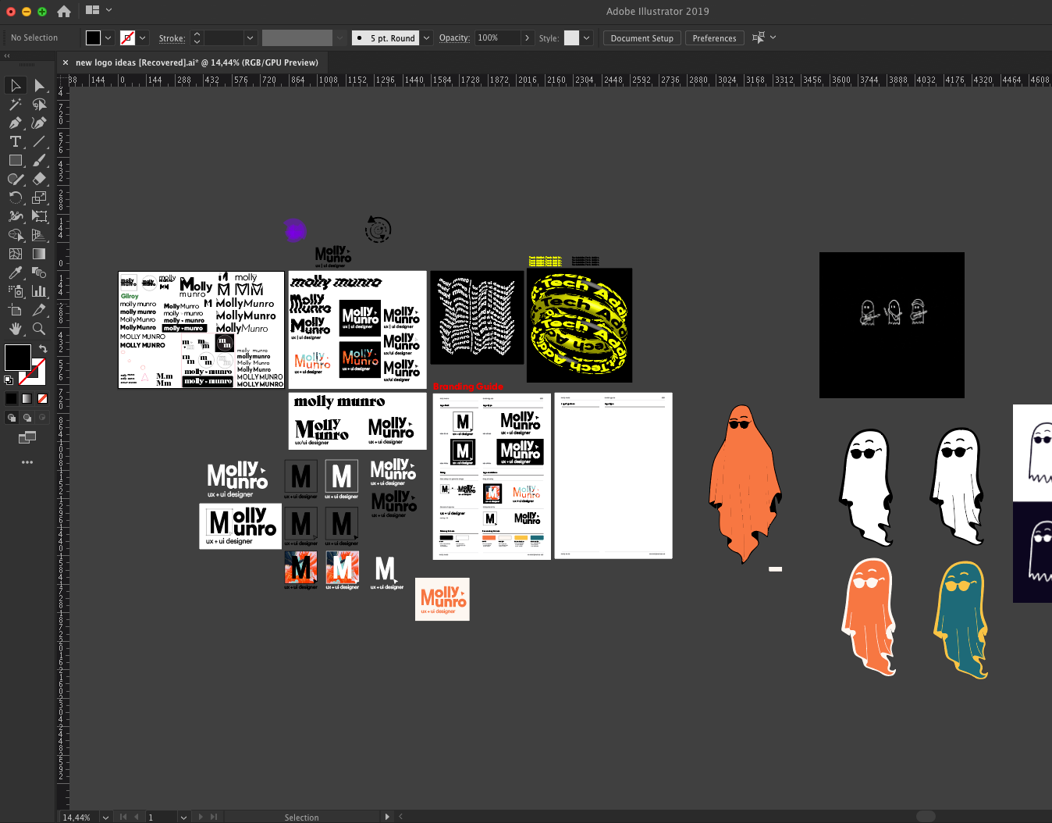The width and height of the screenshot is (1052, 823).
Task: Select the Symbol Sprayer tool
Action: [15, 291]
